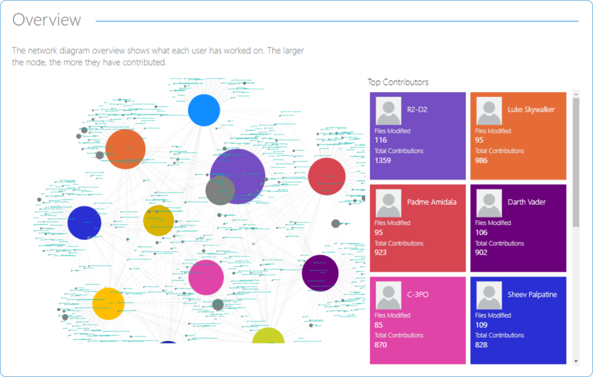Click Sheev Palpatine's files modified count 109
This screenshot has width=593, height=377.
481,325
